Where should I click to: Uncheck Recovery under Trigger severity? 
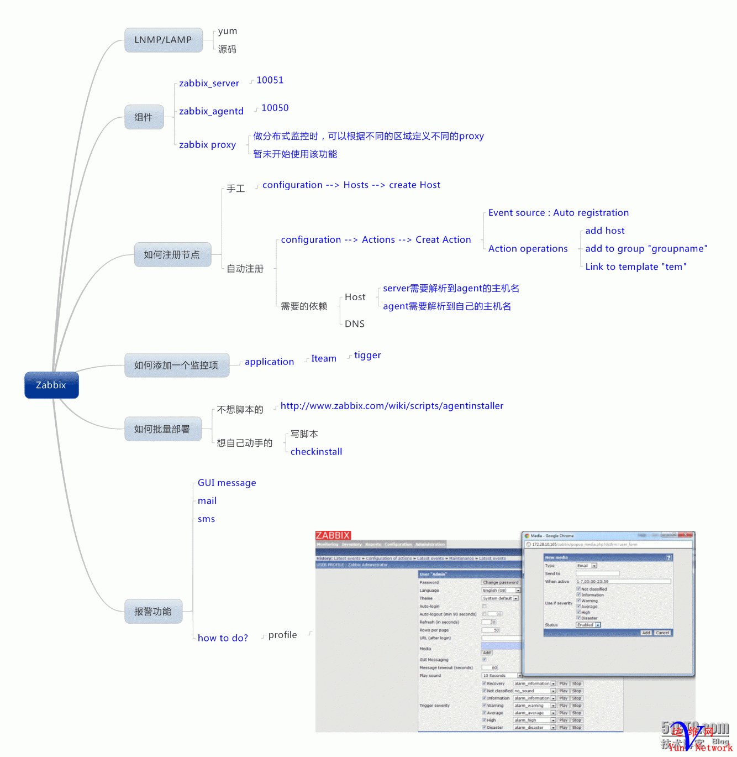[484, 683]
